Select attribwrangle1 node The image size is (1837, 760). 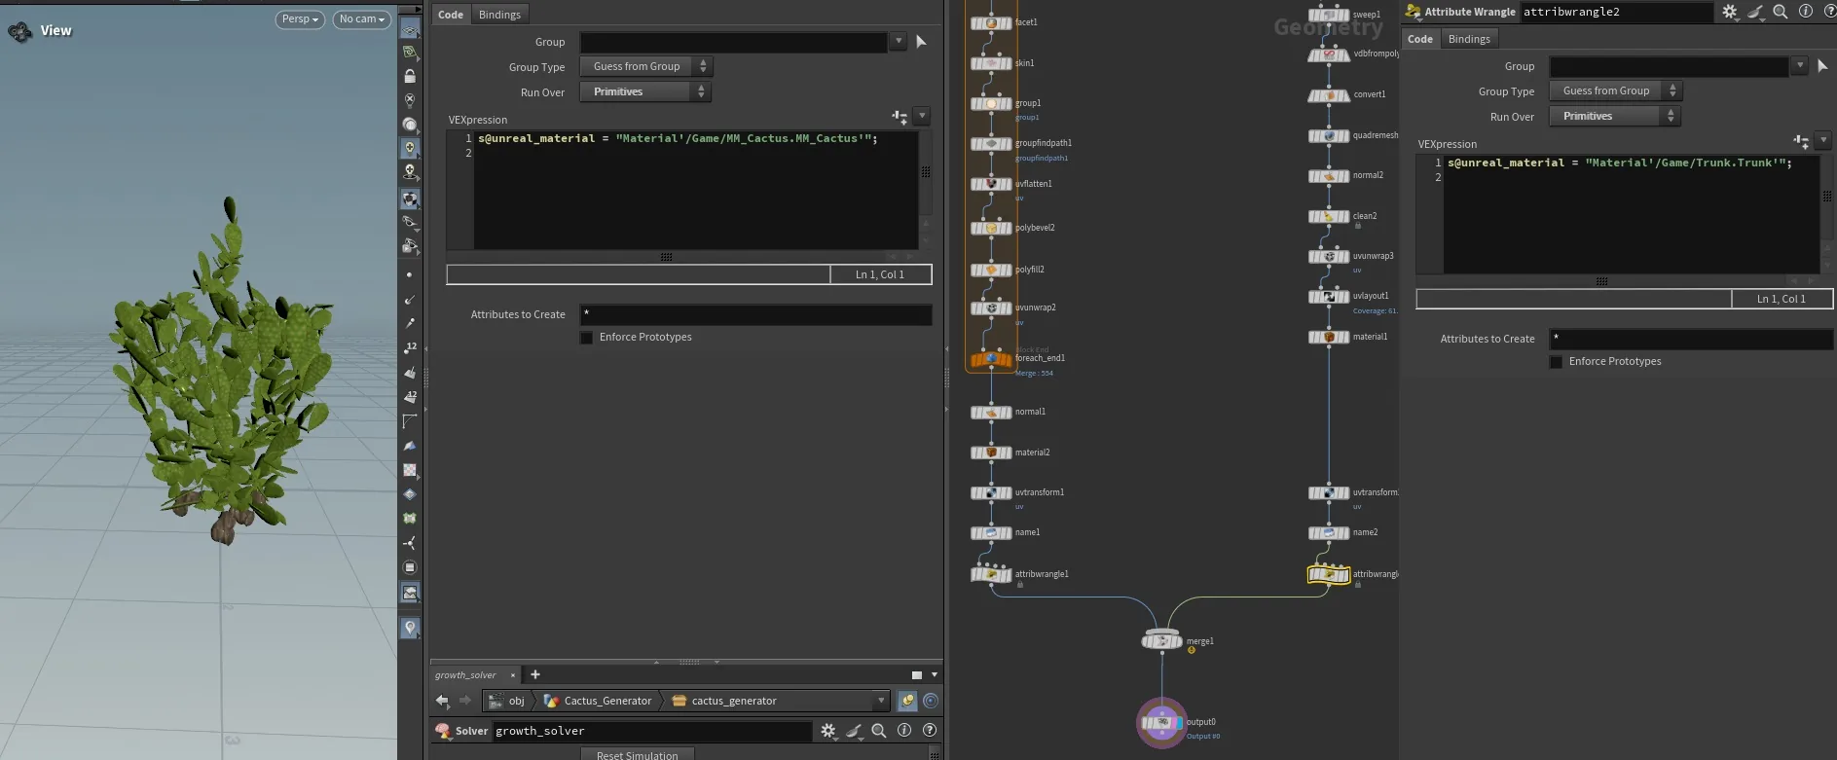point(991,574)
